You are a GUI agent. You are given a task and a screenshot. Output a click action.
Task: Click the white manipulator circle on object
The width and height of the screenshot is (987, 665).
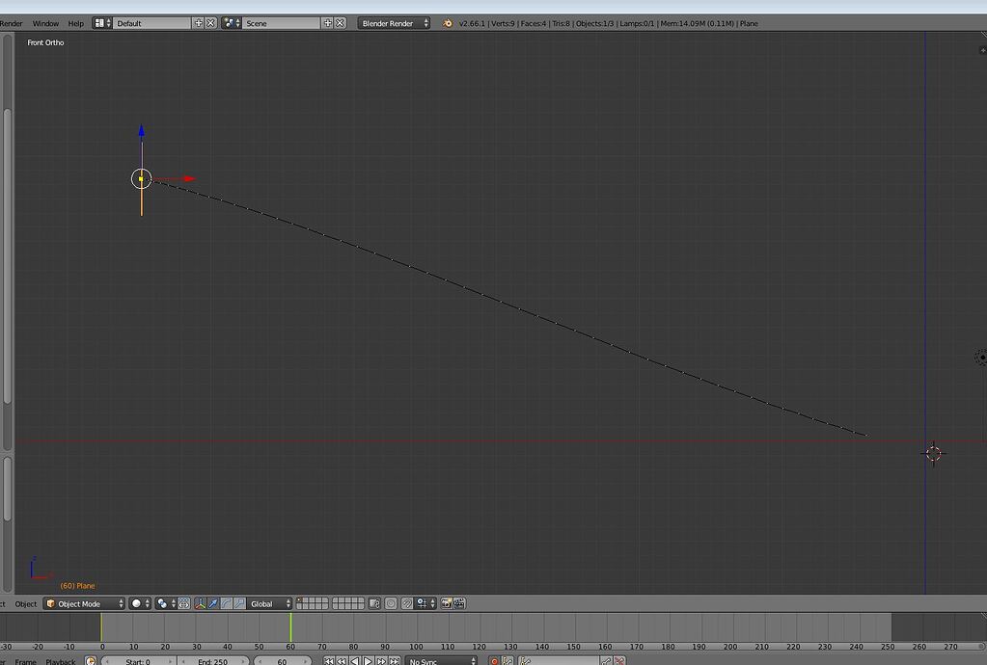pyautogui.click(x=141, y=179)
